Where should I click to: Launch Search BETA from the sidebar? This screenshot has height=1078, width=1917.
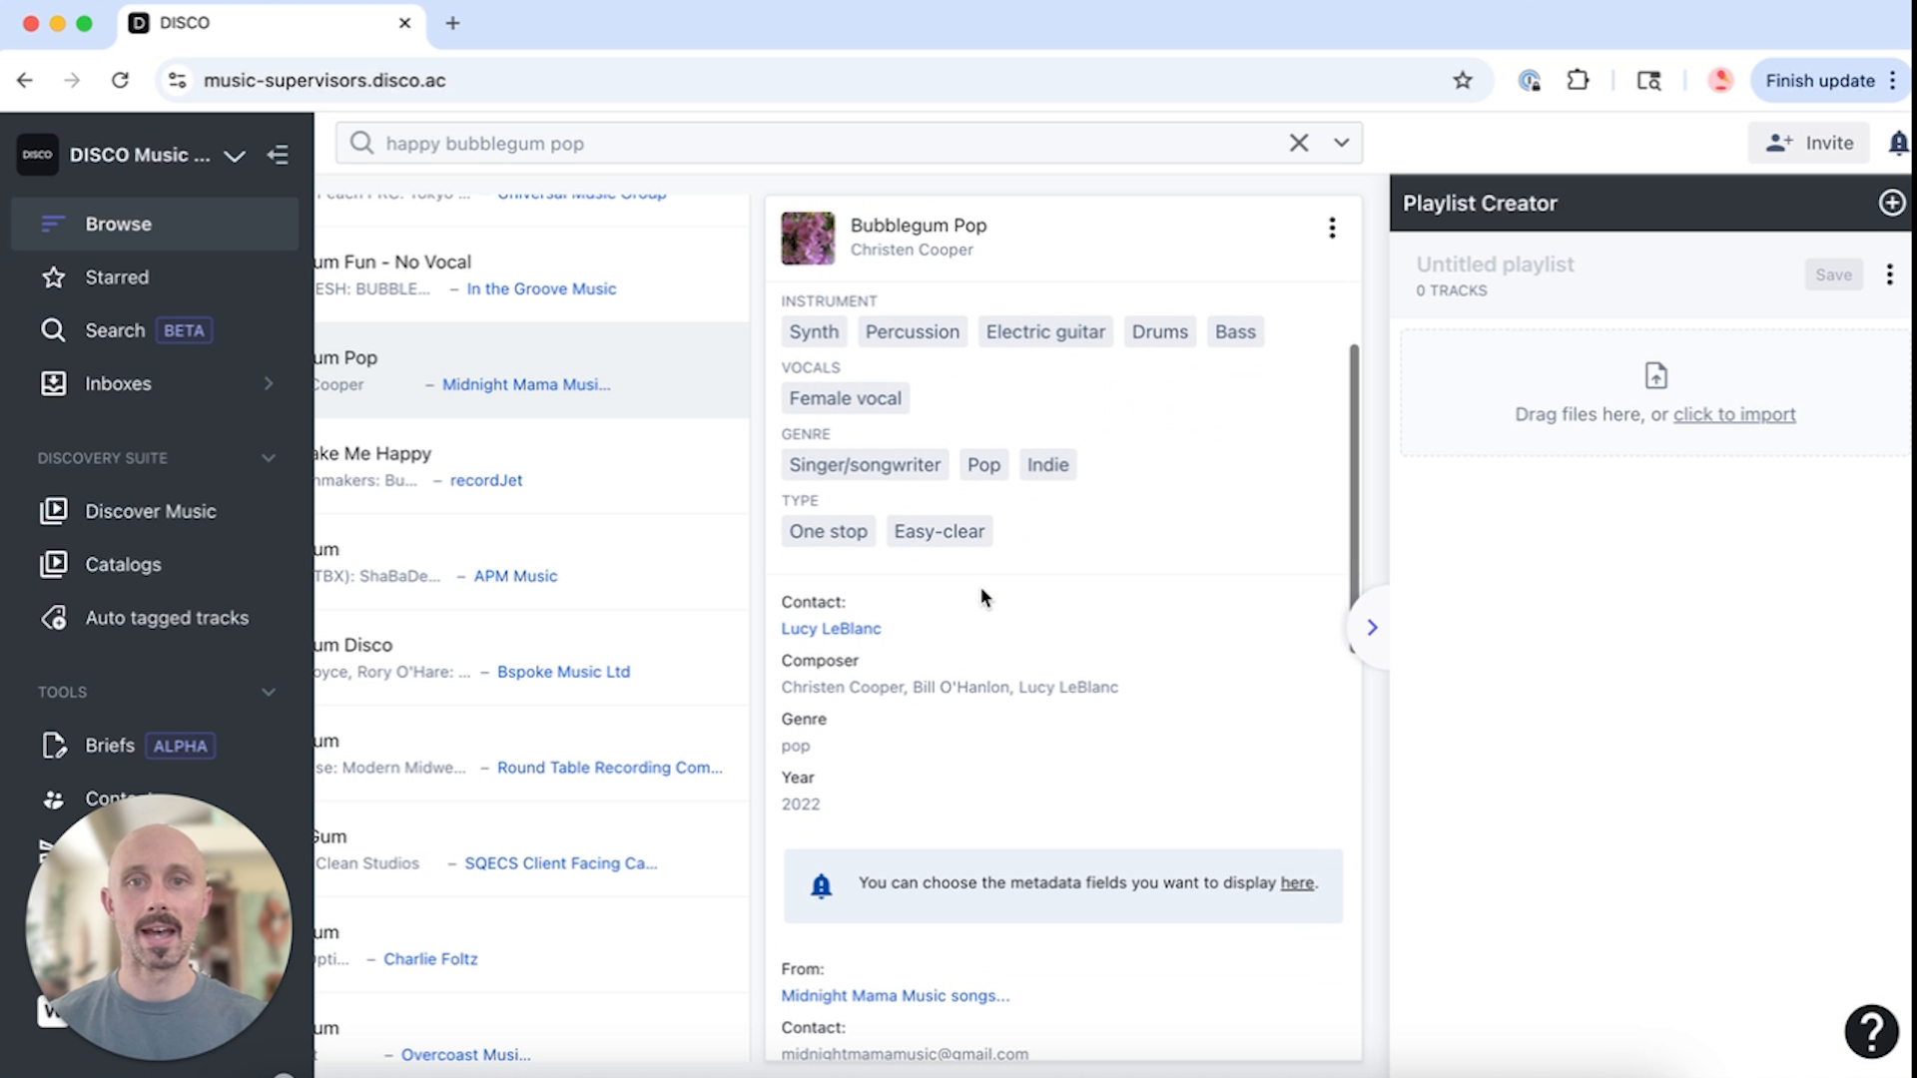116,329
